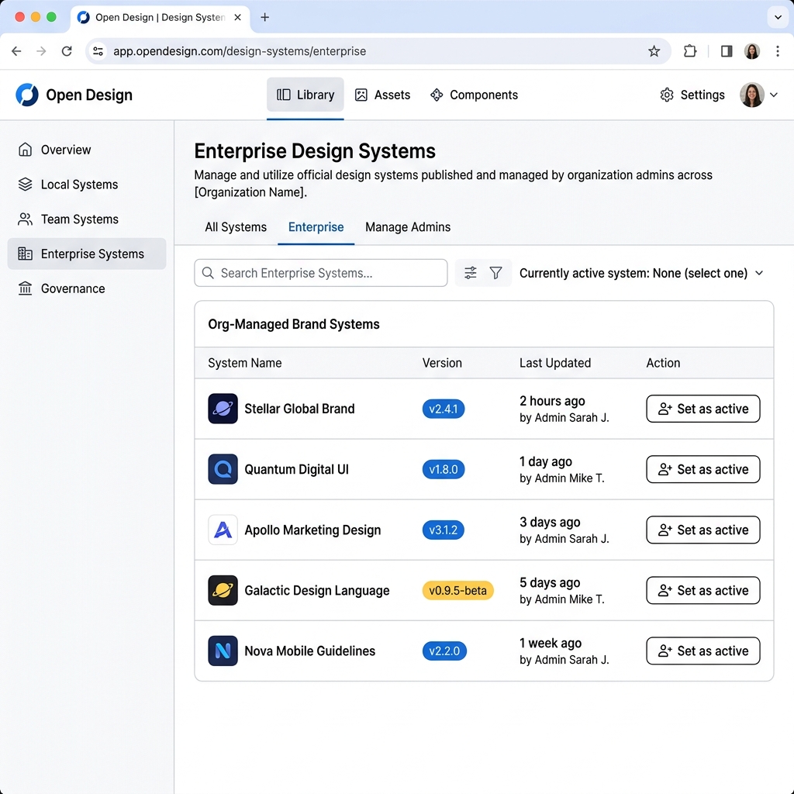Click the Nova Mobile Guidelines name

click(310, 651)
